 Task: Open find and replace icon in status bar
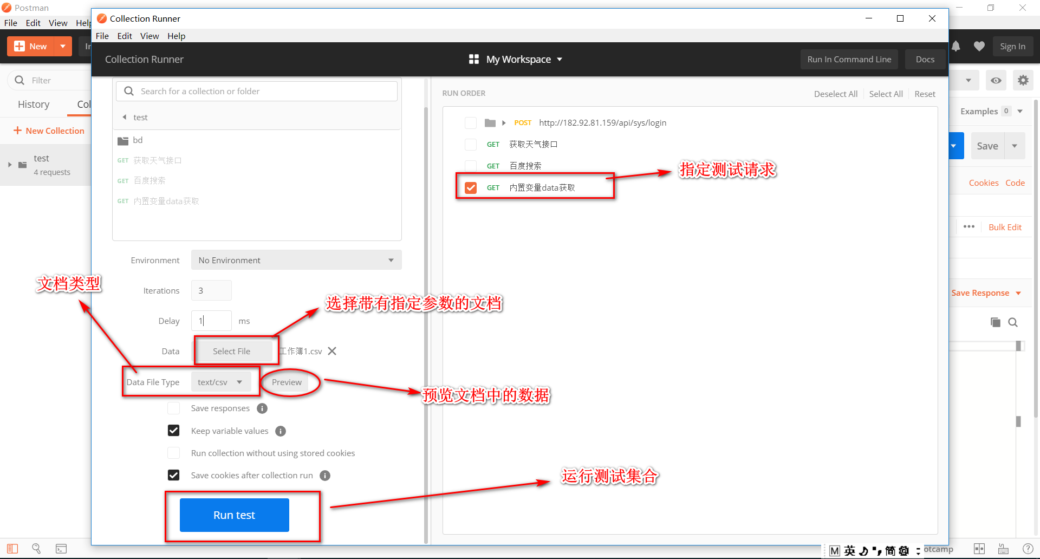[x=36, y=549]
